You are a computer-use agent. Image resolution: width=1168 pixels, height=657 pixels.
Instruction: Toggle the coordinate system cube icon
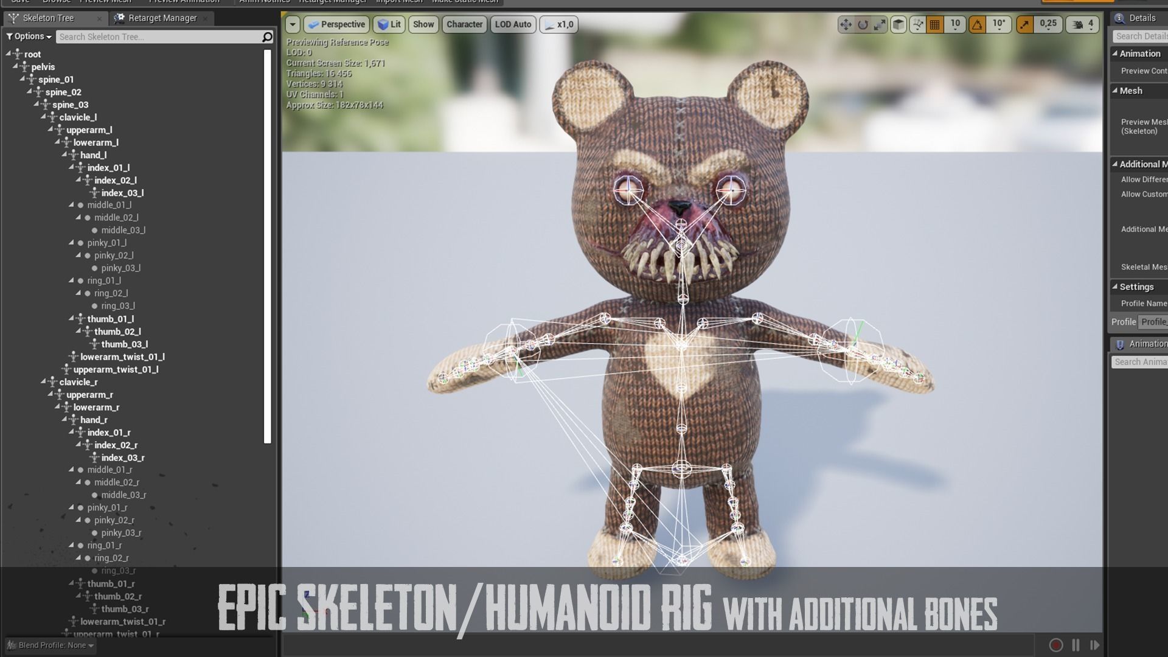(899, 25)
